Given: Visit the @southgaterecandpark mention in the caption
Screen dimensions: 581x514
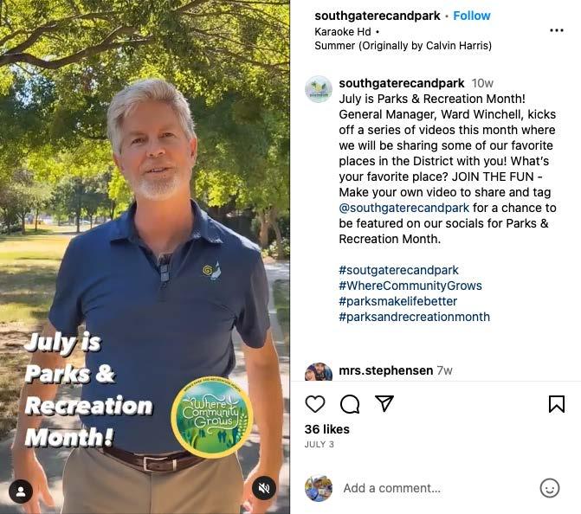Looking at the screenshot, I should click(403, 208).
